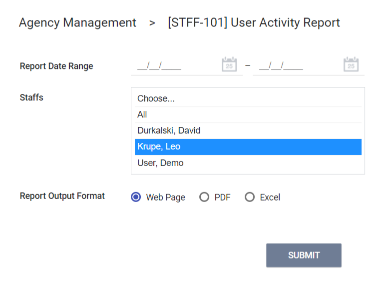Image resolution: width=387 pixels, height=284 pixels.
Task: Click the 'Staffs' field label
Action: point(31,98)
